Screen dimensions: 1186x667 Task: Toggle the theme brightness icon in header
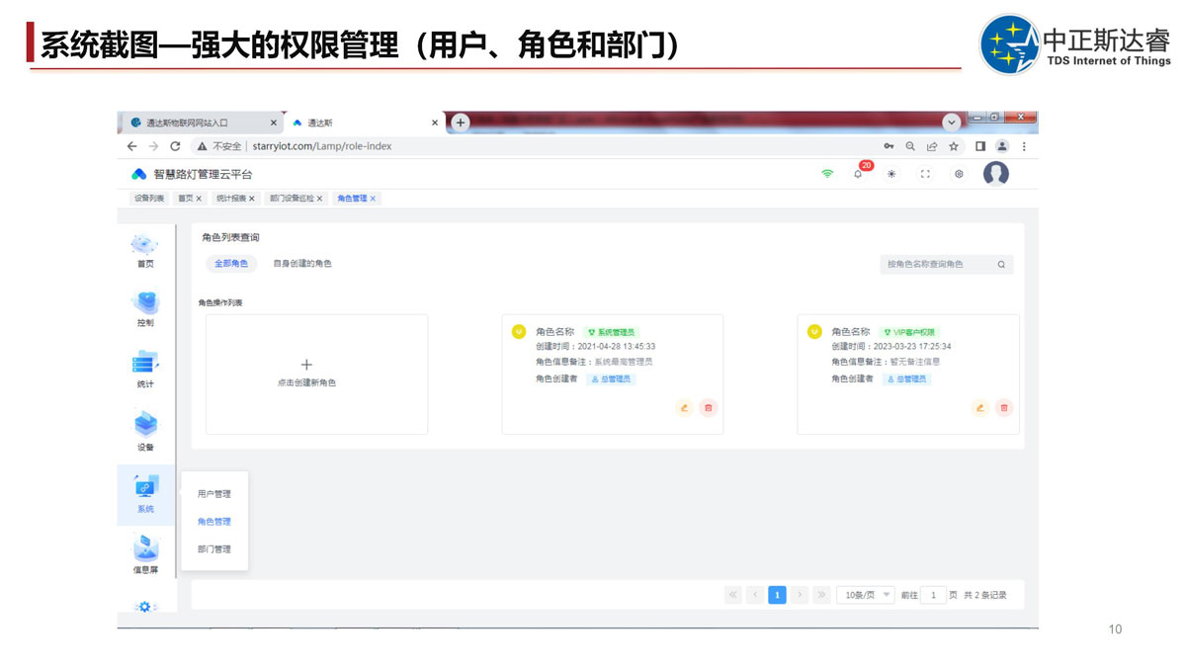[891, 174]
